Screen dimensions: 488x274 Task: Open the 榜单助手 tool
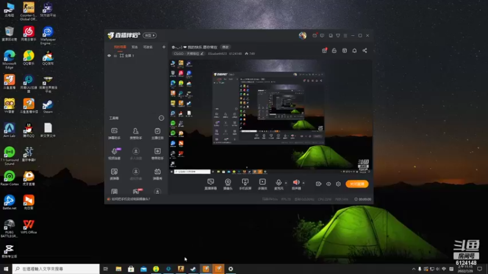[x=157, y=153]
